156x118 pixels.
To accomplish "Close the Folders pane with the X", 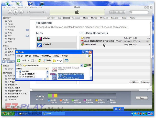I will (x=47, y=68).
